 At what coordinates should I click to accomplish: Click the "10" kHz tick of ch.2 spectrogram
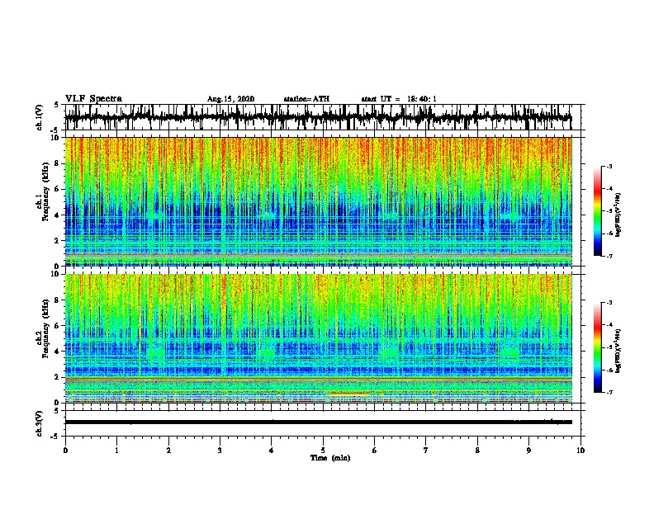[56, 275]
